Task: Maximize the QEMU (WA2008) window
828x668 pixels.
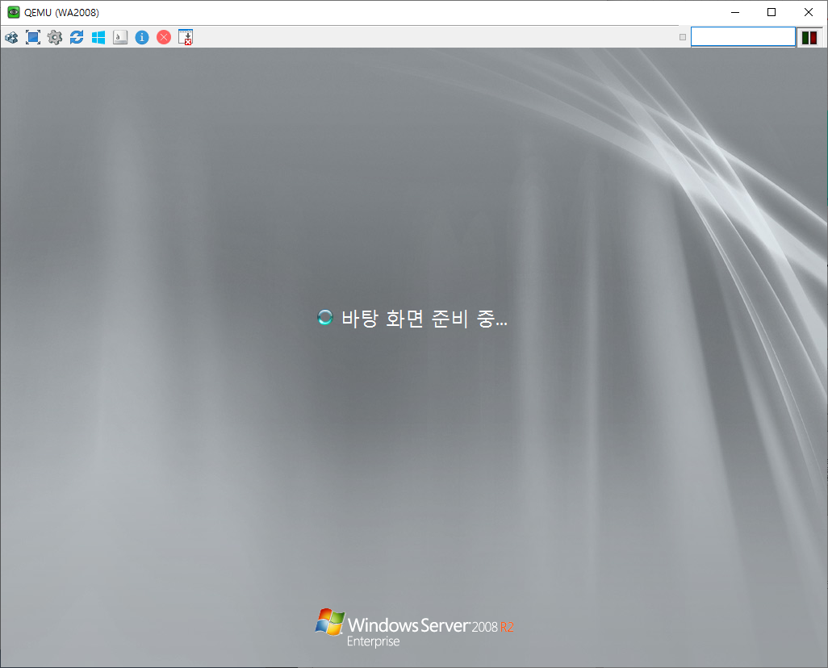Action: point(772,12)
